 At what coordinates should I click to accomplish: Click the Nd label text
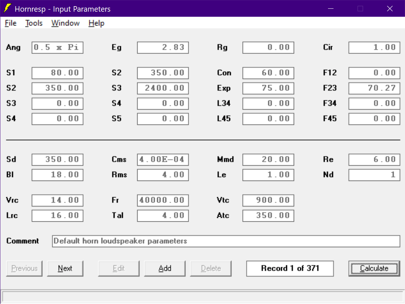point(328,175)
